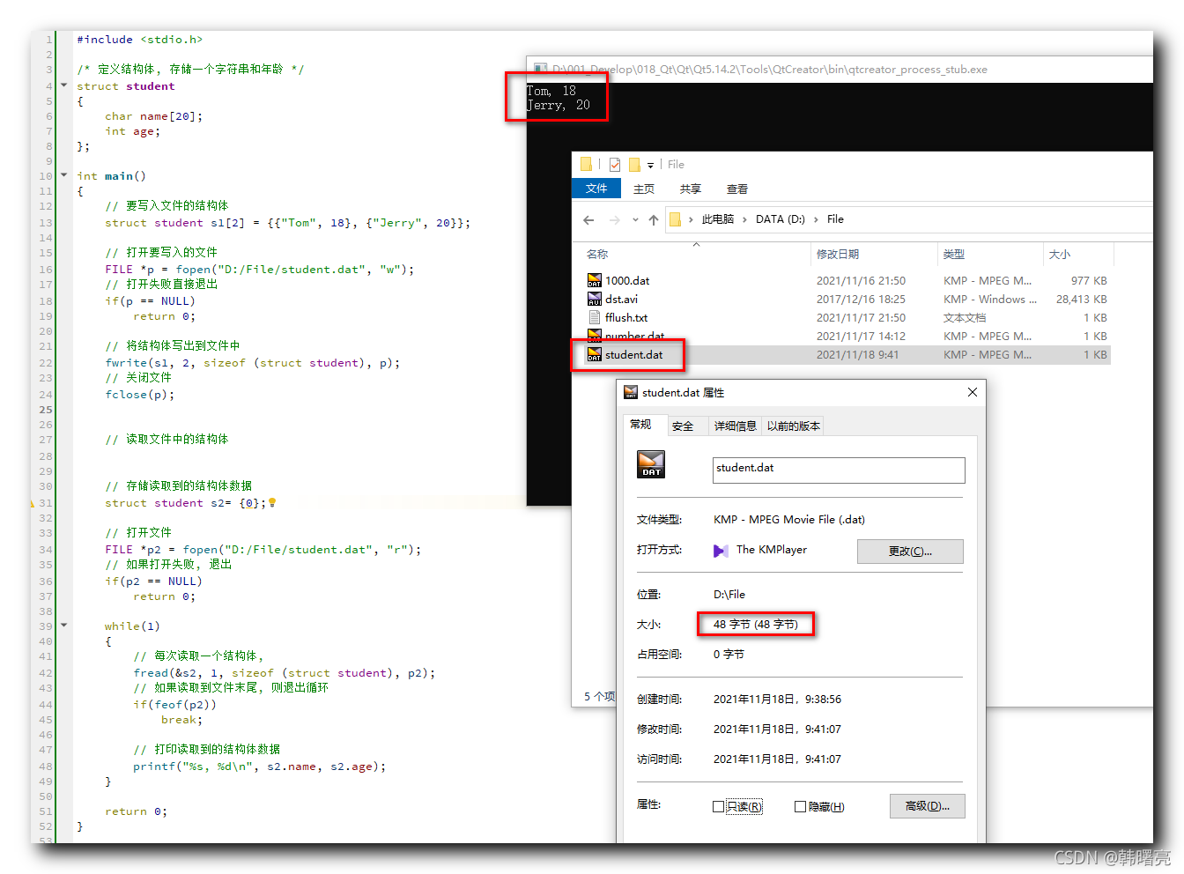This screenshot has height=874, width=1184.
Task: Close the student.dat properties dialog
Action: 973,392
